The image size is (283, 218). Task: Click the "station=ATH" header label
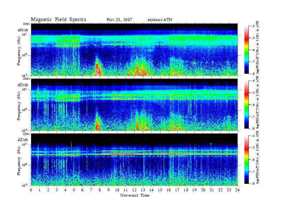[160, 20]
